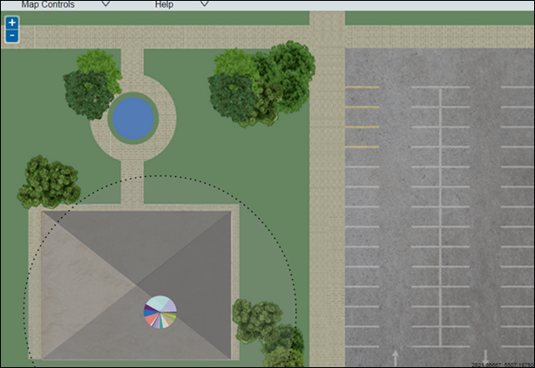Zoom out with the minus button

[x=12, y=35]
